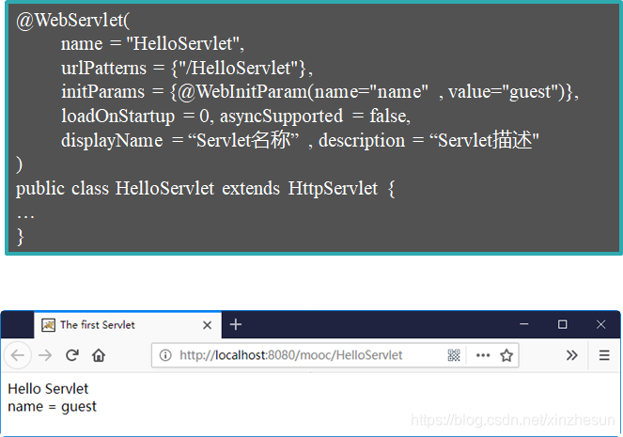623x437 pixels.
Task: Click the name = "HelloServlet" code line
Action: click(x=152, y=43)
